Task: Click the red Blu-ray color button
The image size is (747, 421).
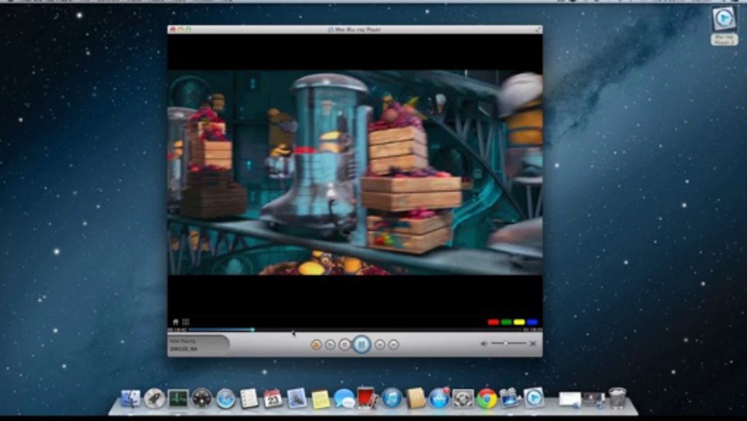Action: (x=493, y=322)
